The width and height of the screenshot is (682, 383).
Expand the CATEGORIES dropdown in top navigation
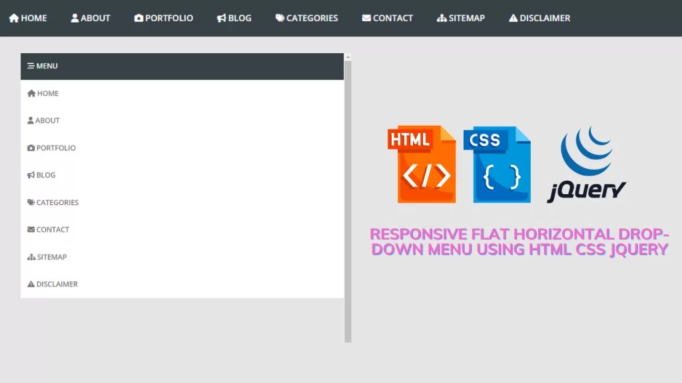point(306,18)
